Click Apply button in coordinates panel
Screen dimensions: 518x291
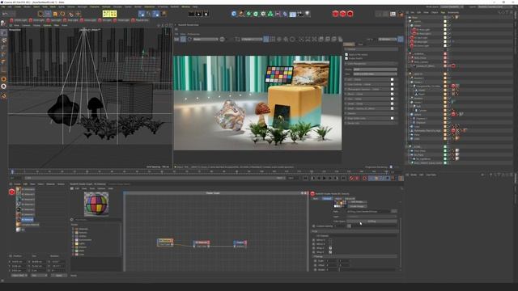[x=59, y=275]
